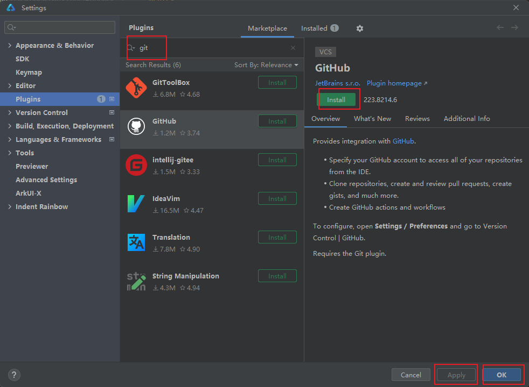This screenshot has height=387, width=529.
Task: Expand Appearance & Behavior section
Action: (x=10, y=45)
